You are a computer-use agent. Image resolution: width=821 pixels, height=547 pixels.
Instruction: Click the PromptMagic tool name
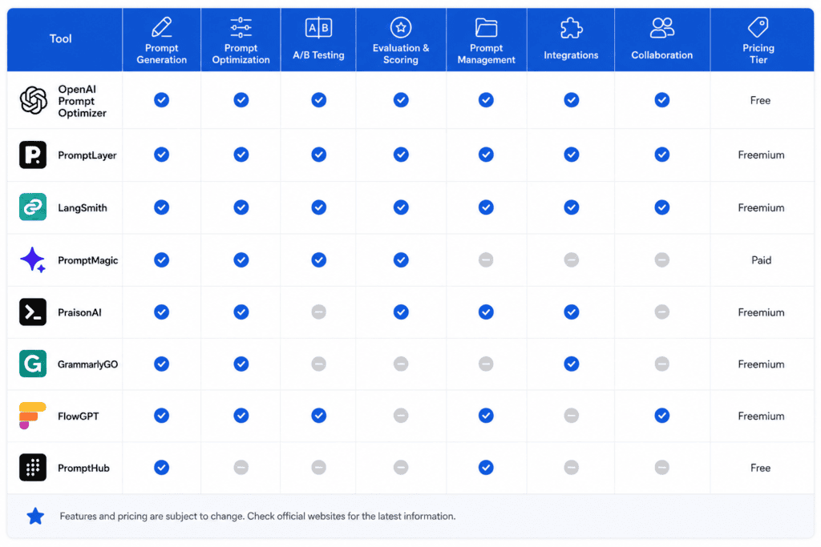click(87, 260)
